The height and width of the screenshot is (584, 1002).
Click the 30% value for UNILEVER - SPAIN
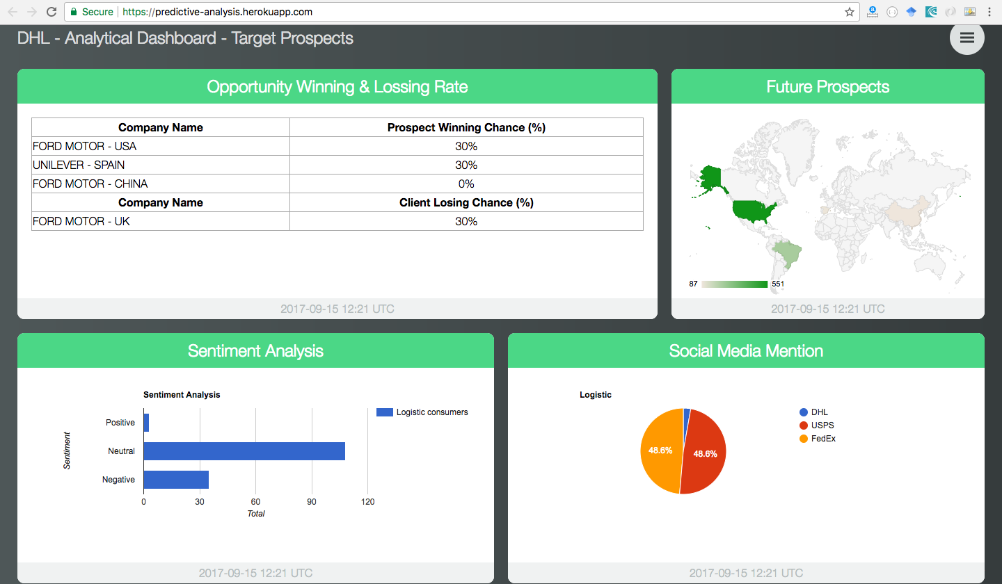point(466,165)
